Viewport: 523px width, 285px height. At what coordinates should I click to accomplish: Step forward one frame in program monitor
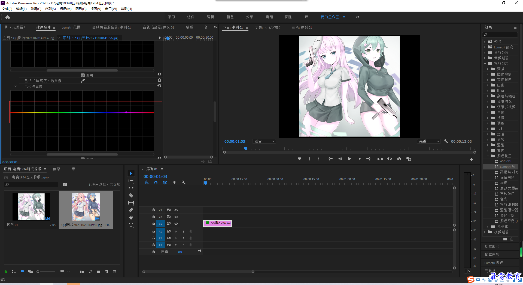(x=359, y=159)
